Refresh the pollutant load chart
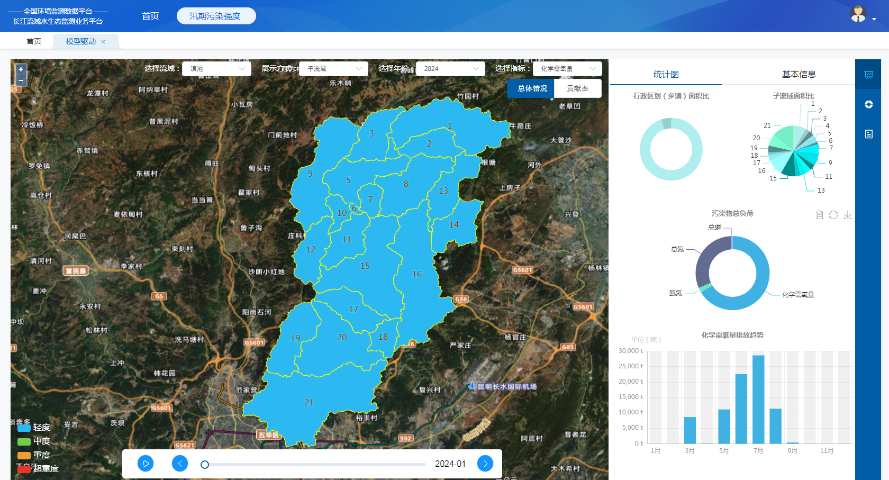This screenshot has height=480, width=889. [833, 215]
